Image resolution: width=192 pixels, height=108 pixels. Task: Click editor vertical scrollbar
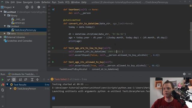191,36
